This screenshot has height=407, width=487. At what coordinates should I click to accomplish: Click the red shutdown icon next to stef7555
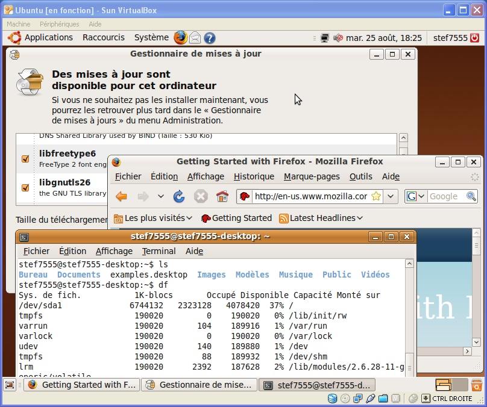[x=474, y=38]
